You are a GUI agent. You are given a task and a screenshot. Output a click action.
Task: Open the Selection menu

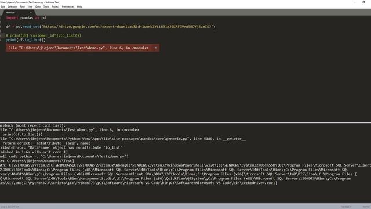coord(12,6)
